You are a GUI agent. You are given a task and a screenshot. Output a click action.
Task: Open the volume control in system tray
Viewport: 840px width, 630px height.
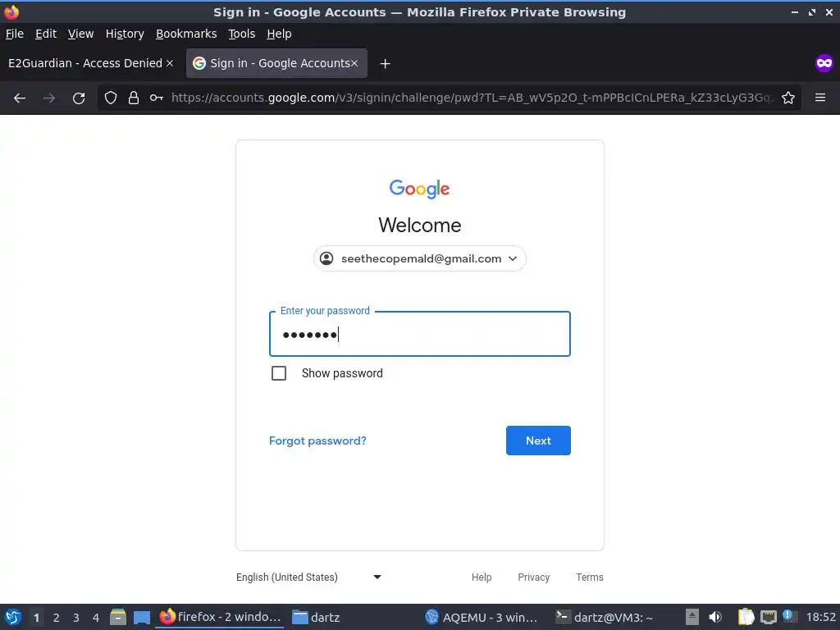(x=715, y=617)
